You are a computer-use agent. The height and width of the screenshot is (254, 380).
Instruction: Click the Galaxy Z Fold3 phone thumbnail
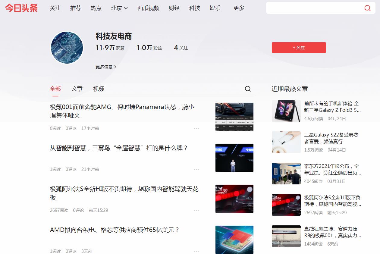coord(286,111)
